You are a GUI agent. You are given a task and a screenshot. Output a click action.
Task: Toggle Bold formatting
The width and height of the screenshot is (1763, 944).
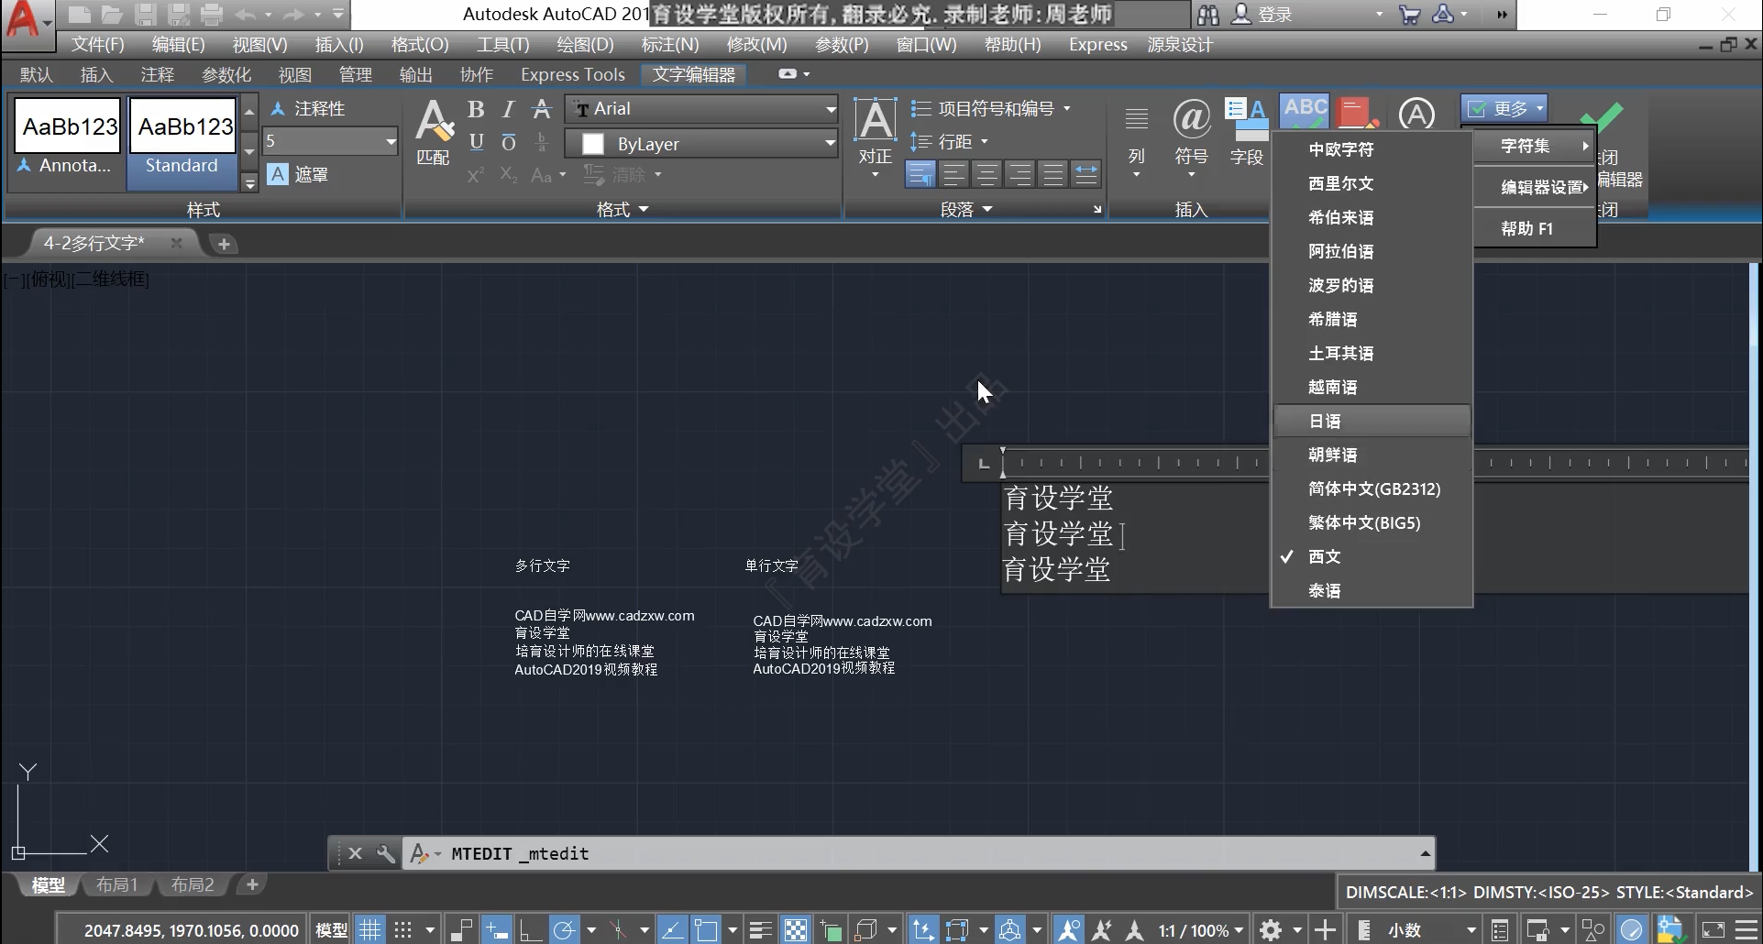[x=476, y=109]
